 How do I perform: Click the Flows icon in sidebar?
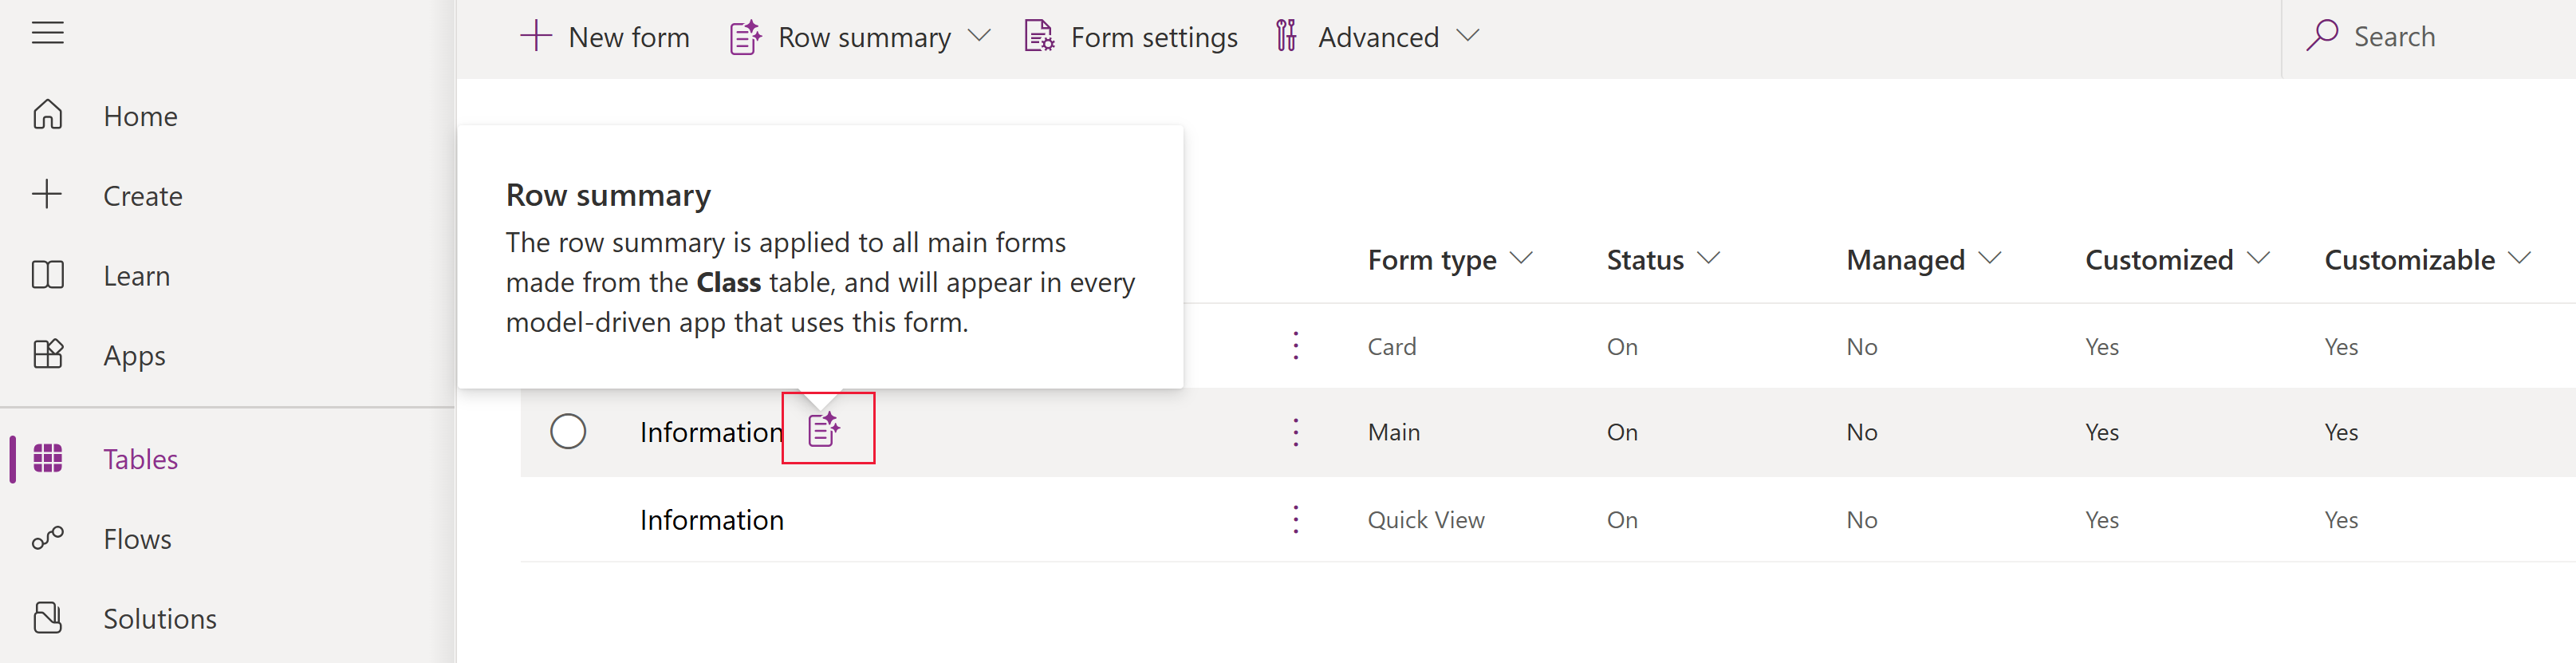[47, 538]
